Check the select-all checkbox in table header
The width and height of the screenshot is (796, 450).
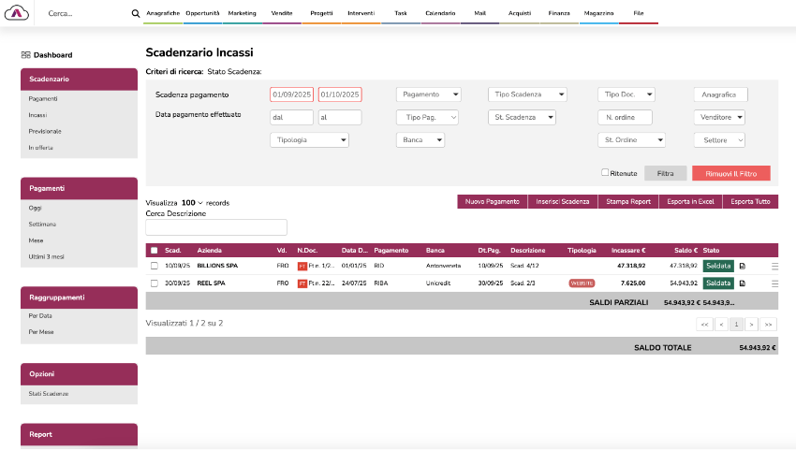pyautogui.click(x=155, y=250)
